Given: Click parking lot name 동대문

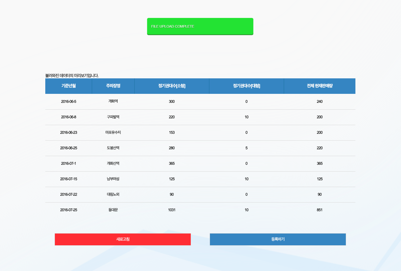Looking at the screenshot, I should click(113, 210).
